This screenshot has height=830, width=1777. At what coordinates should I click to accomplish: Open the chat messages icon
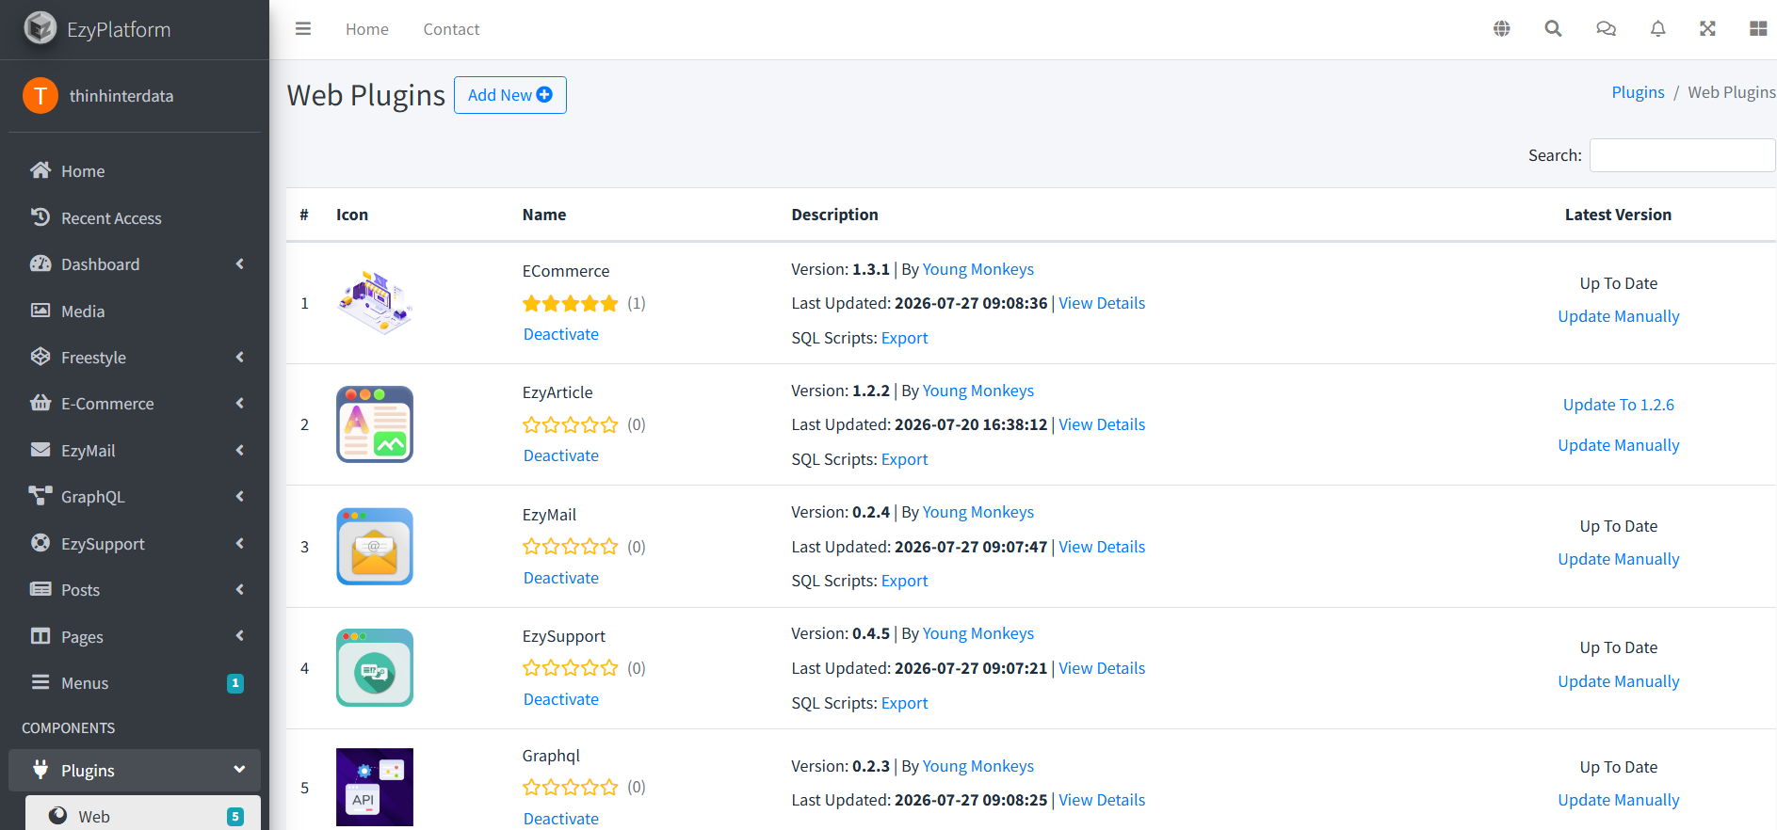pyautogui.click(x=1606, y=29)
